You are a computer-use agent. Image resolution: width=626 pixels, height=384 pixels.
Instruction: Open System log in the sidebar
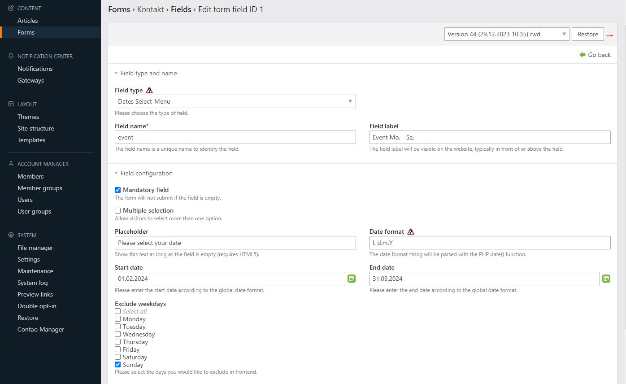point(33,283)
